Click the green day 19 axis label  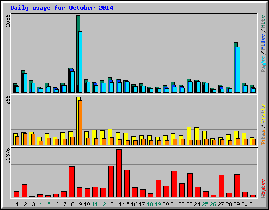pyautogui.click(x=158, y=204)
